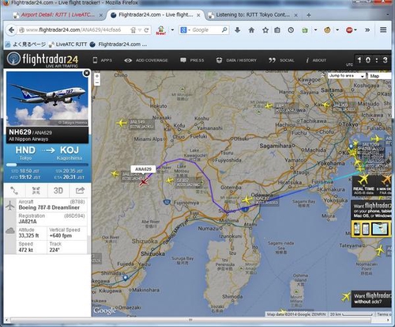The height and width of the screenshot is (327, 395).
Task: Click the red ABP Adblock icon
Action: pyautogui.click(x=349, y=30)
